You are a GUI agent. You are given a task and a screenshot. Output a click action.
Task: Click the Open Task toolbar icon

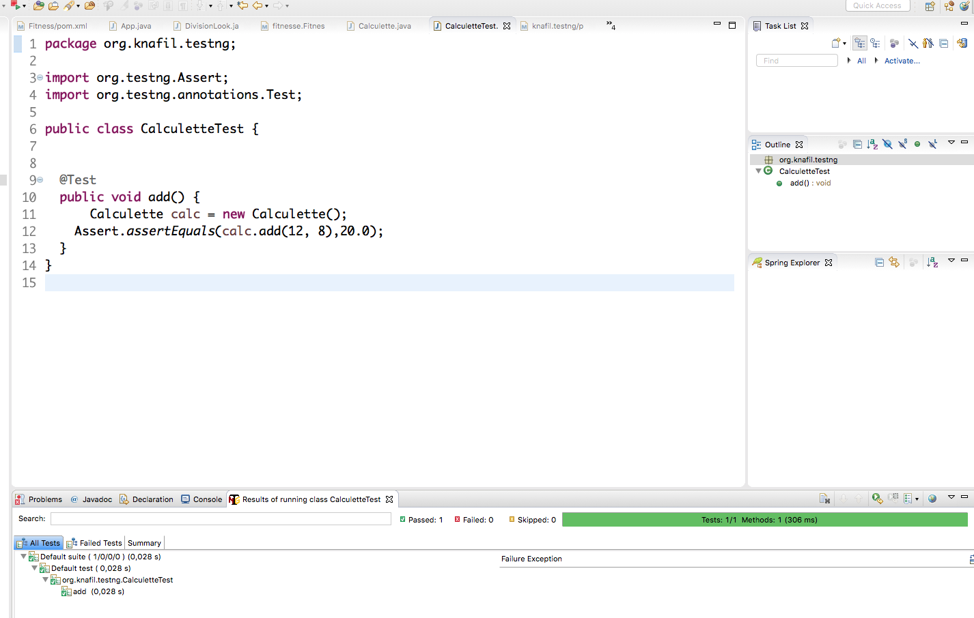tap(53, 5)
